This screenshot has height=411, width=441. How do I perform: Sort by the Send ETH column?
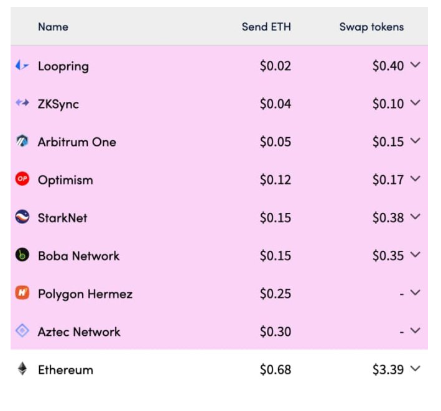pos(266,27)
